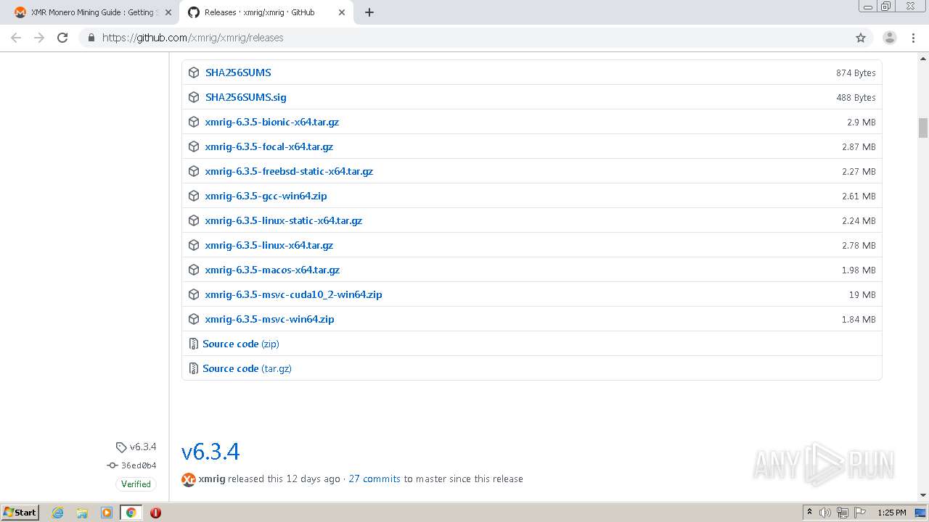Open Internet Explorer from the taskbar

tap(57, 513)
